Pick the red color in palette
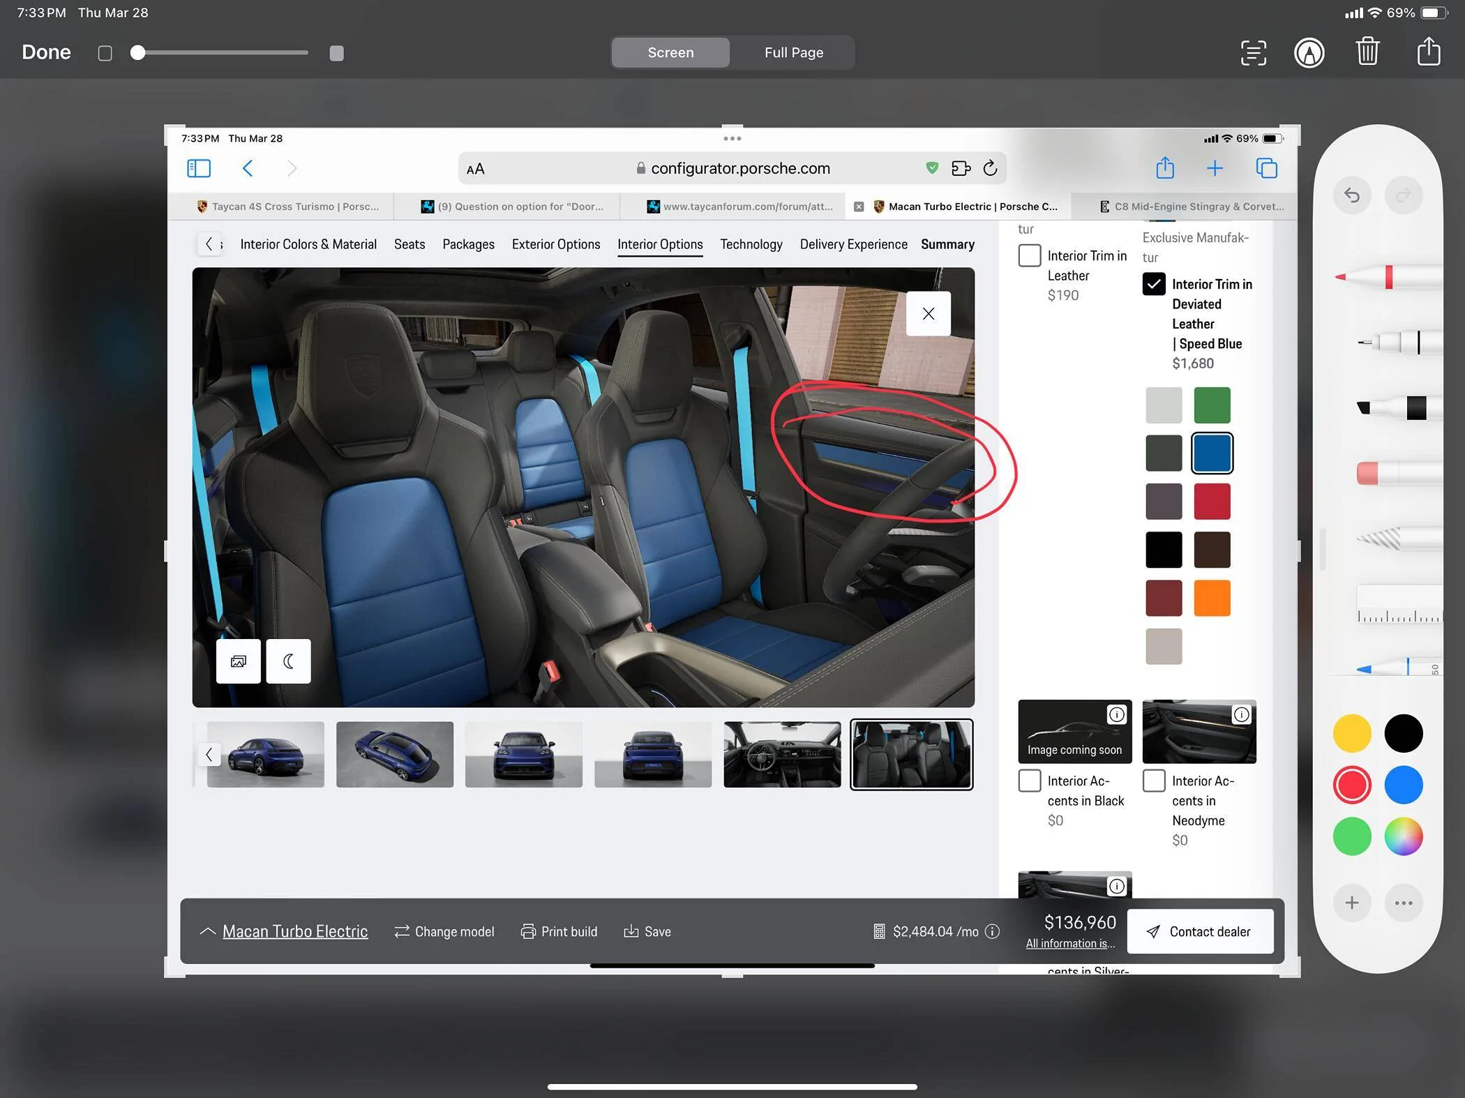Image resolution: width=1465 pixels, height=1098 pixels. click(1352, 785)
